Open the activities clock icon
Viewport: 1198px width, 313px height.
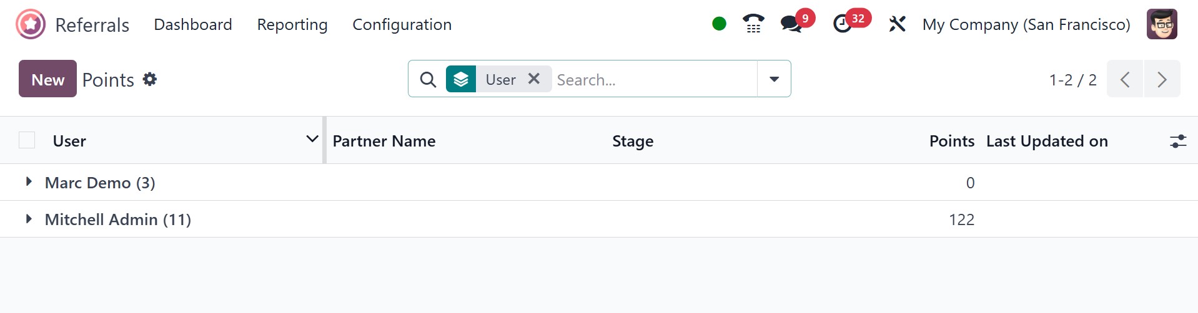[843, 24]
